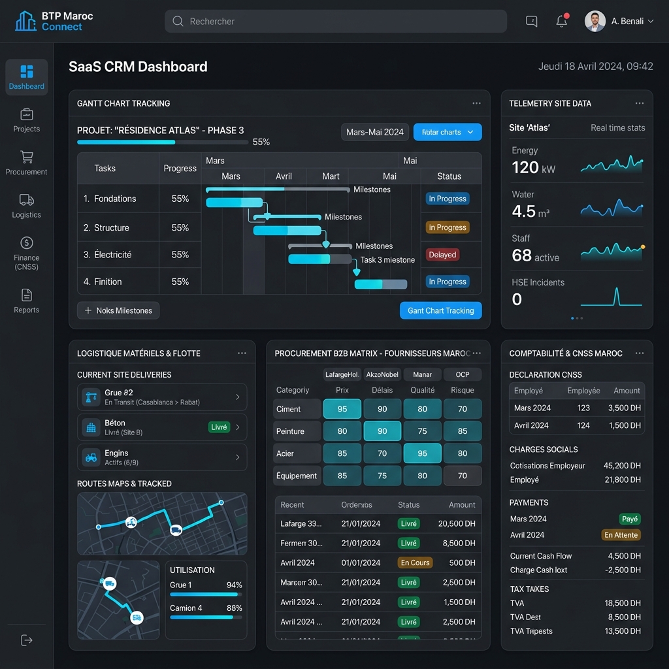The width and height of the screenshot is (669, 669).
Task: Open the messages chat icon
Action: click(531, 22)
